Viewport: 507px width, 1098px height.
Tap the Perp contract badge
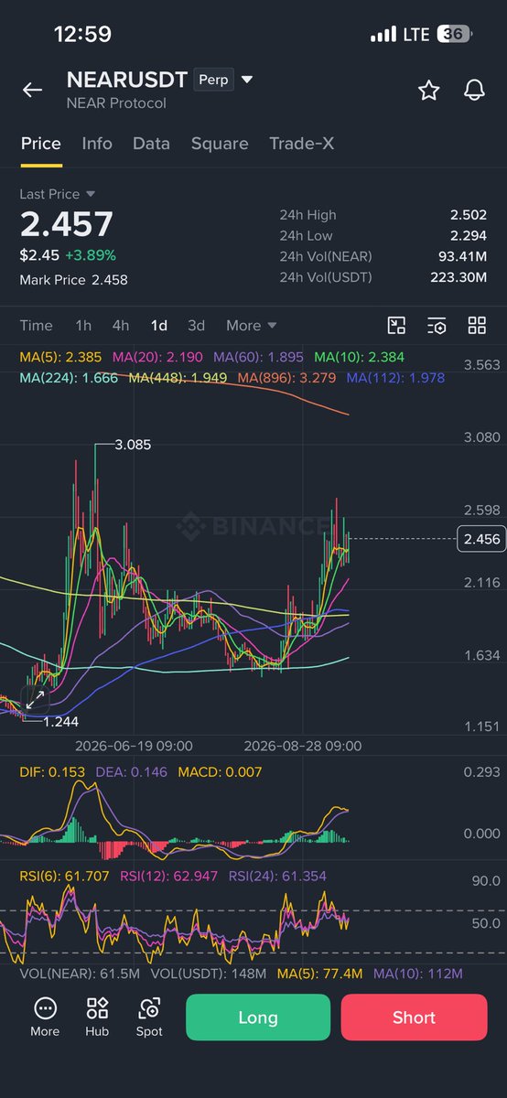point(213,80)
